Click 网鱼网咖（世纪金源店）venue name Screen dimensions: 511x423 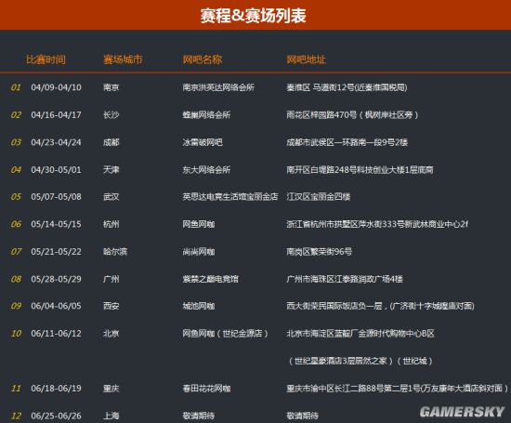point(225,334)
